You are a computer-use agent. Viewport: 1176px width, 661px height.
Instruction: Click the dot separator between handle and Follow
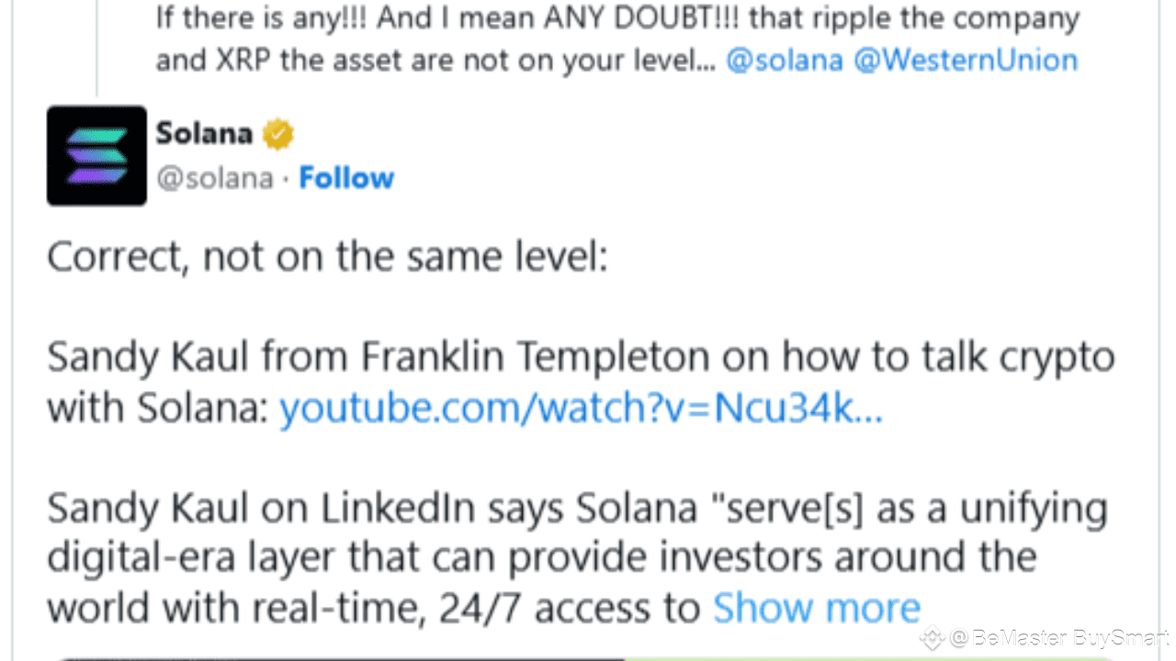(284, 177)
